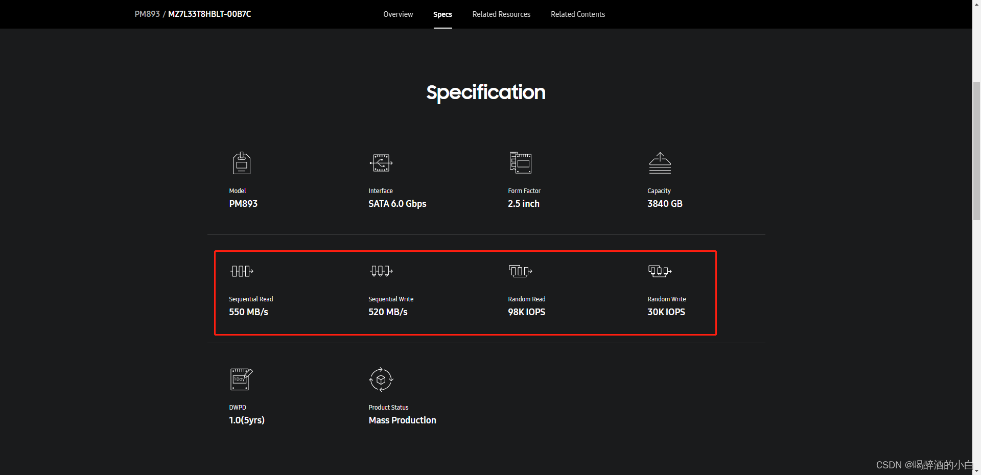Click the 'Model' label
Image resolution: width=981 pixels, height=475 pixels.
tap(238, 191)
